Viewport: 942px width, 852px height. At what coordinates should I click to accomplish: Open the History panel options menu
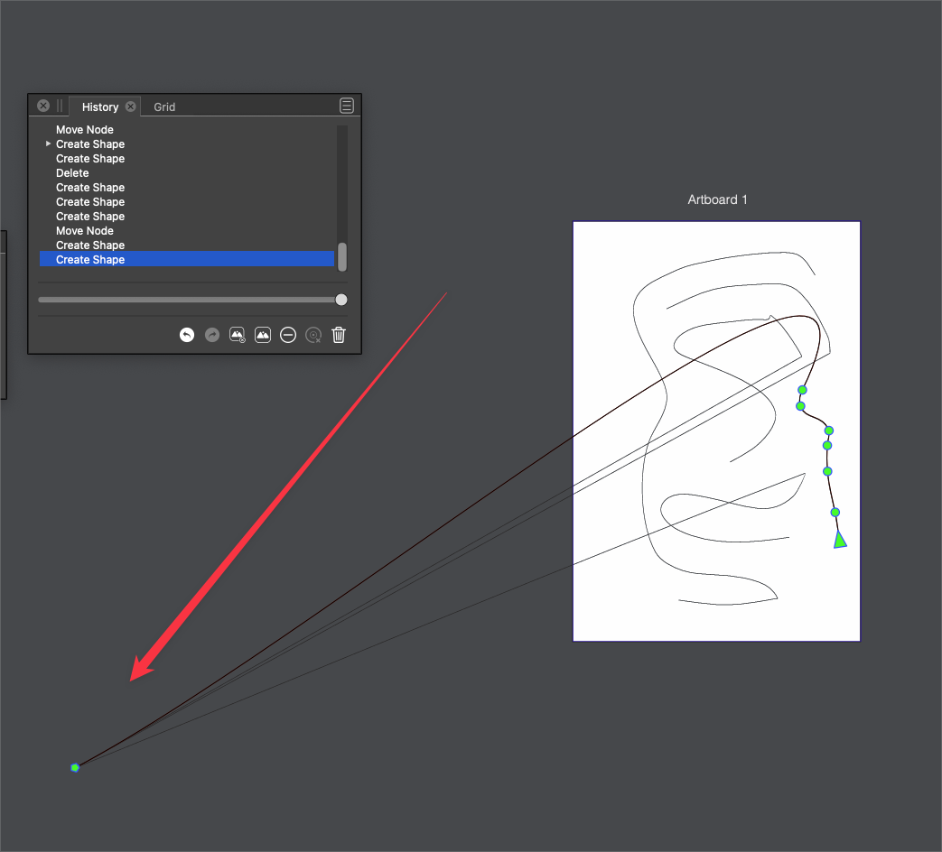coord(347,106)
